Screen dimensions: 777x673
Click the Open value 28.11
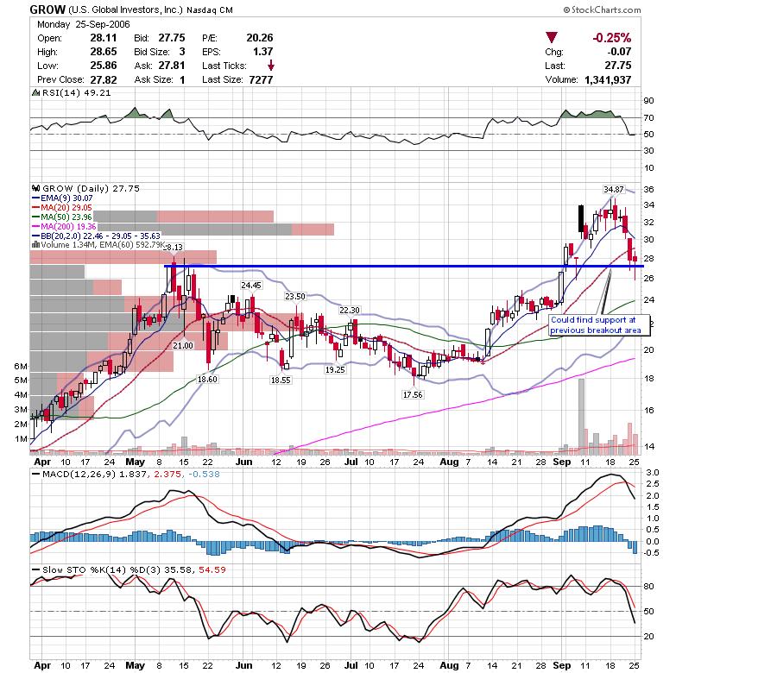(x=104, y=38)
